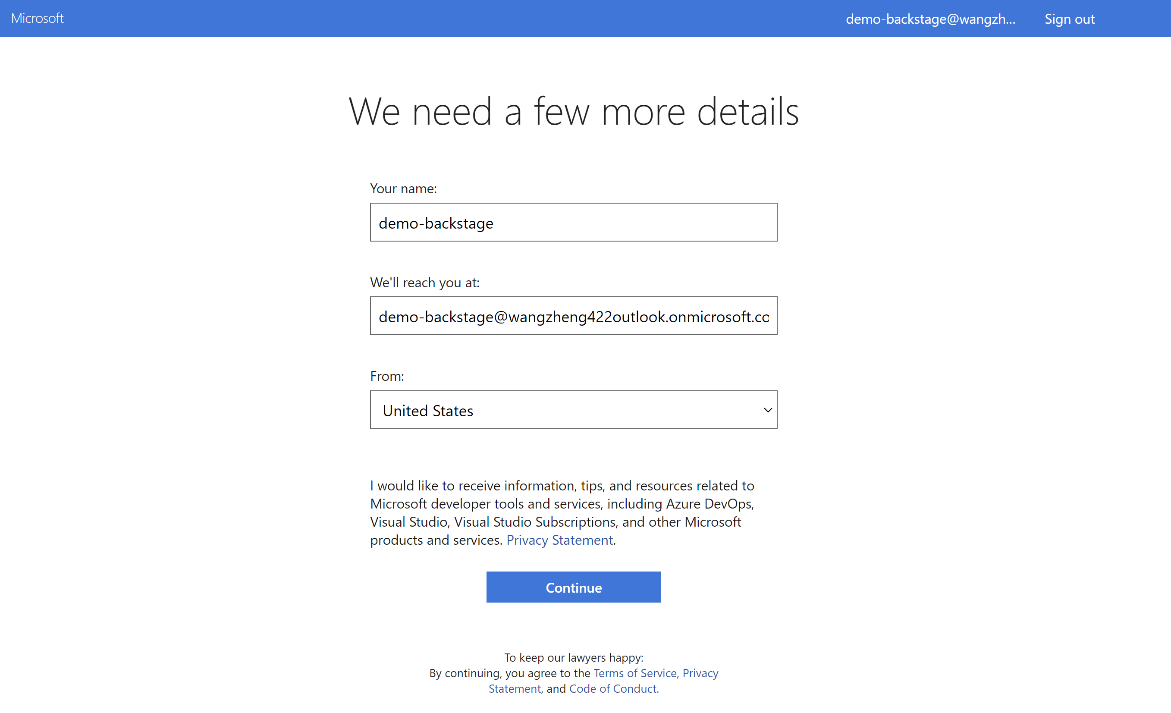Click the 'Your name:' field label

pyautogui.click(x=403, y=188)
